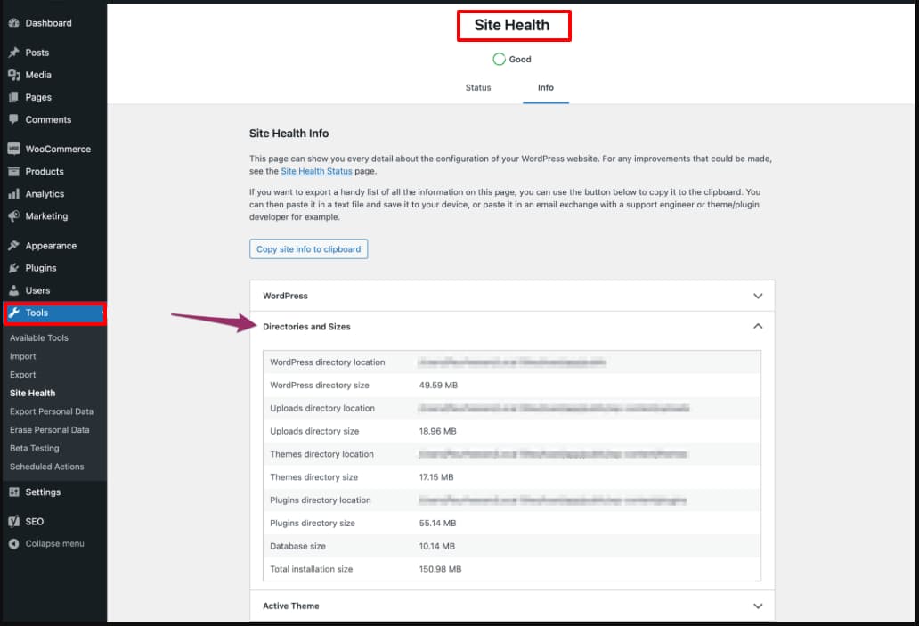Click the Analytics bar chart icon

pos(14,194)
